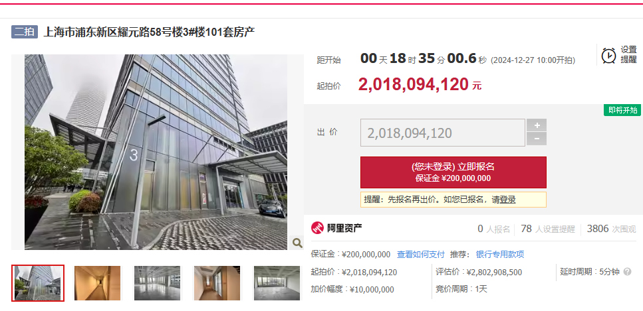Decrease bid with the minus button
This screenshot has height=311, width=643.
[537, 139]
